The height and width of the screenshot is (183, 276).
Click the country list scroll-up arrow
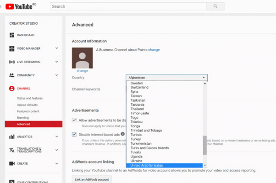click(205, 84)
